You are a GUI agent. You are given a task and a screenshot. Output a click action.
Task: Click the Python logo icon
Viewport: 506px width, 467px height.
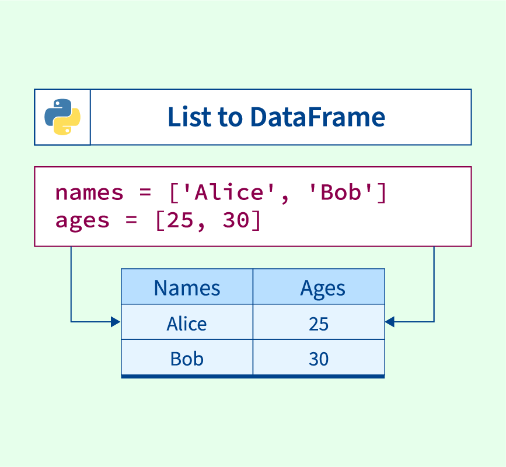click(x=62, y=117)
